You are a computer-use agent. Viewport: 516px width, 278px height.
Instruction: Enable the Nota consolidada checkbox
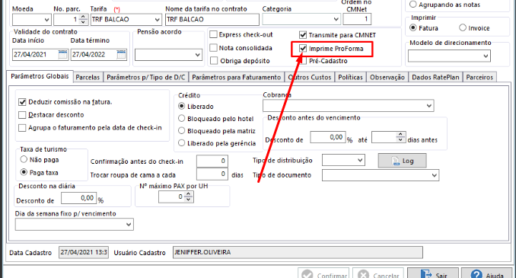pyautogui.click(x=214, y=48)
